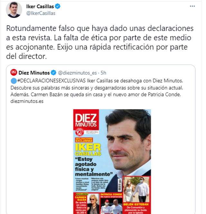
Task: Click Iker Casillas profile avatar photo
Action: [x=14, y=10]
